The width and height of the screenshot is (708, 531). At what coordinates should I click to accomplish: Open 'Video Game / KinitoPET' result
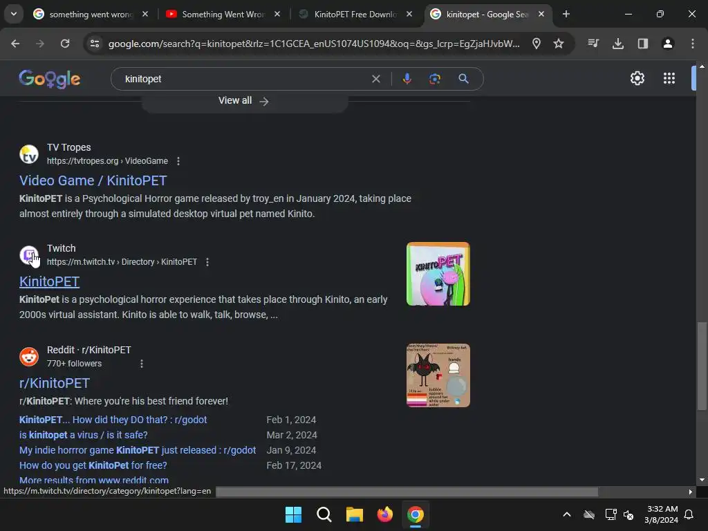[93, 180]
